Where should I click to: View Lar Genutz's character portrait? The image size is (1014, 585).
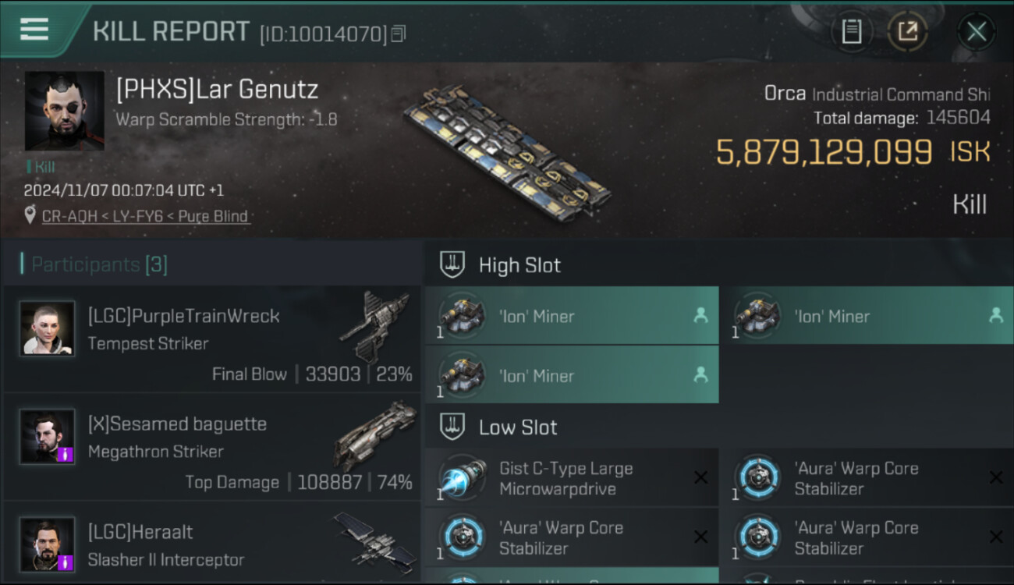click(64, 111)
